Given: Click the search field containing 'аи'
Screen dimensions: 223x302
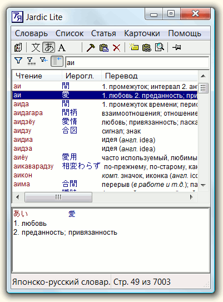Looking at the screenshot, I should click(x=137, y=62).
